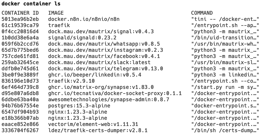Click the docker.n8n.io/n8nio/n8n image name
Screen dimensions: 261x136
84,19
